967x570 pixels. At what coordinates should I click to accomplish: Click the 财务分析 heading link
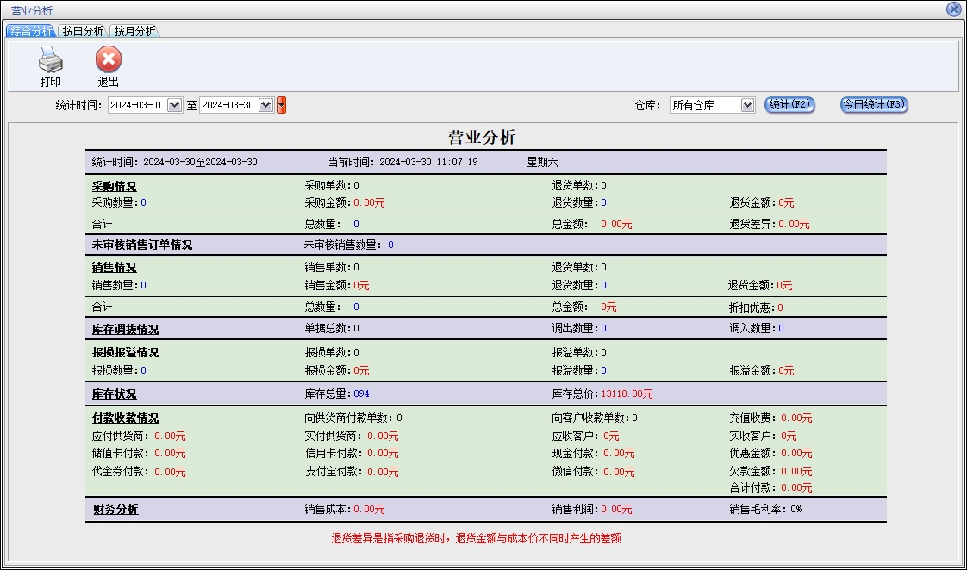(115, 510)
